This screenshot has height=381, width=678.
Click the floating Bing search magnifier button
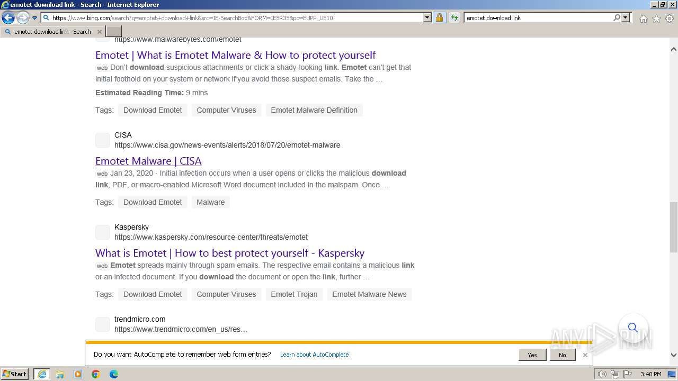[x=633, y=328]
